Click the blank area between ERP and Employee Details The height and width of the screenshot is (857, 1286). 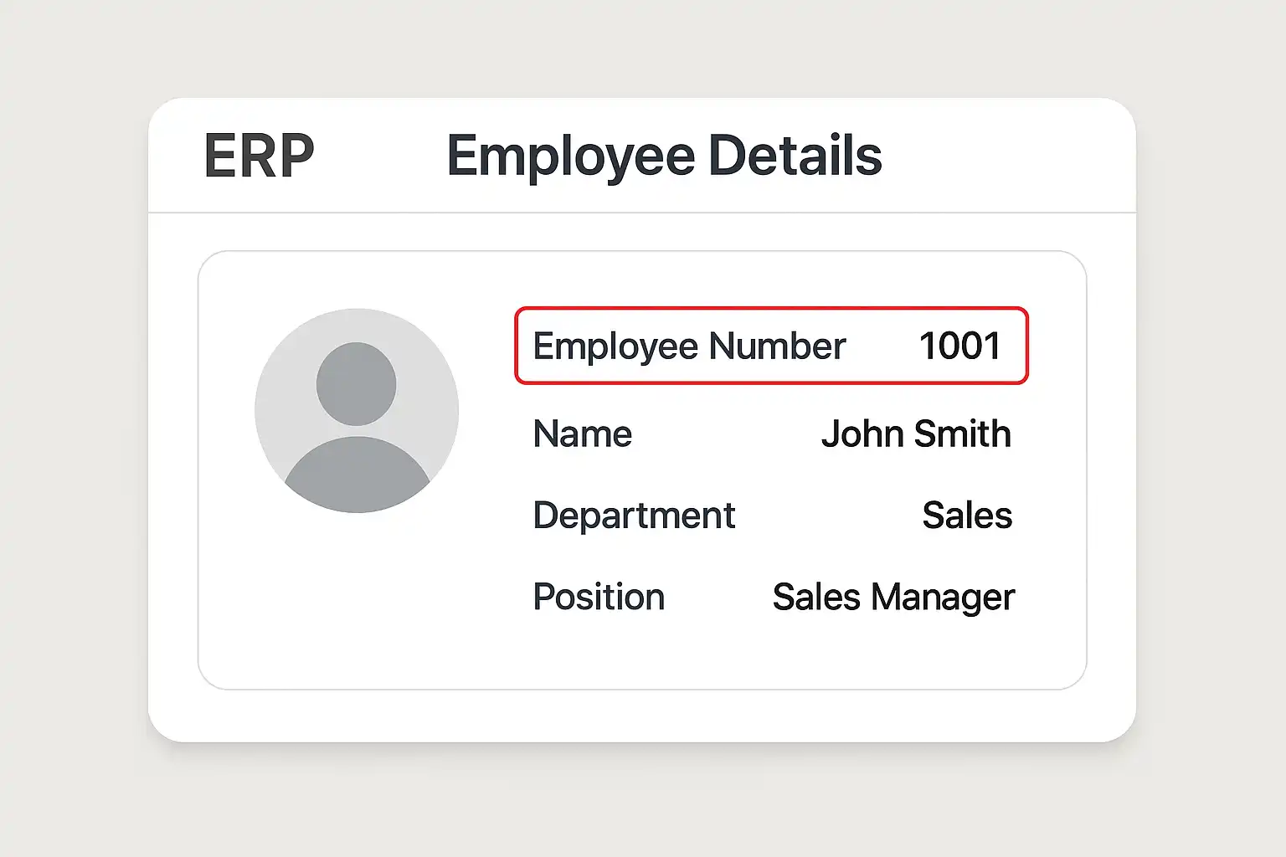380,157
